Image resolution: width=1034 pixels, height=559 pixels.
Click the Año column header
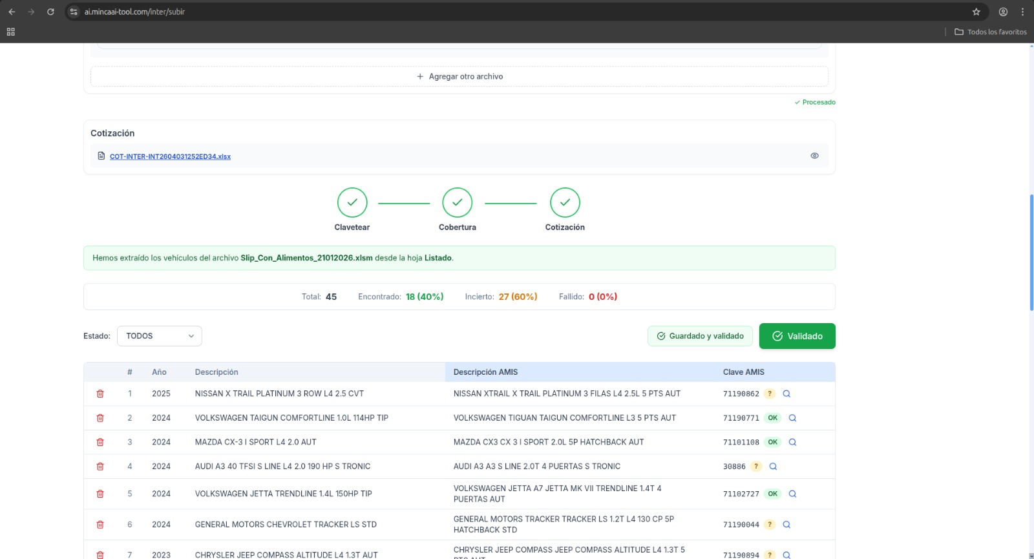pyautogui.click(x=159, y=372)
